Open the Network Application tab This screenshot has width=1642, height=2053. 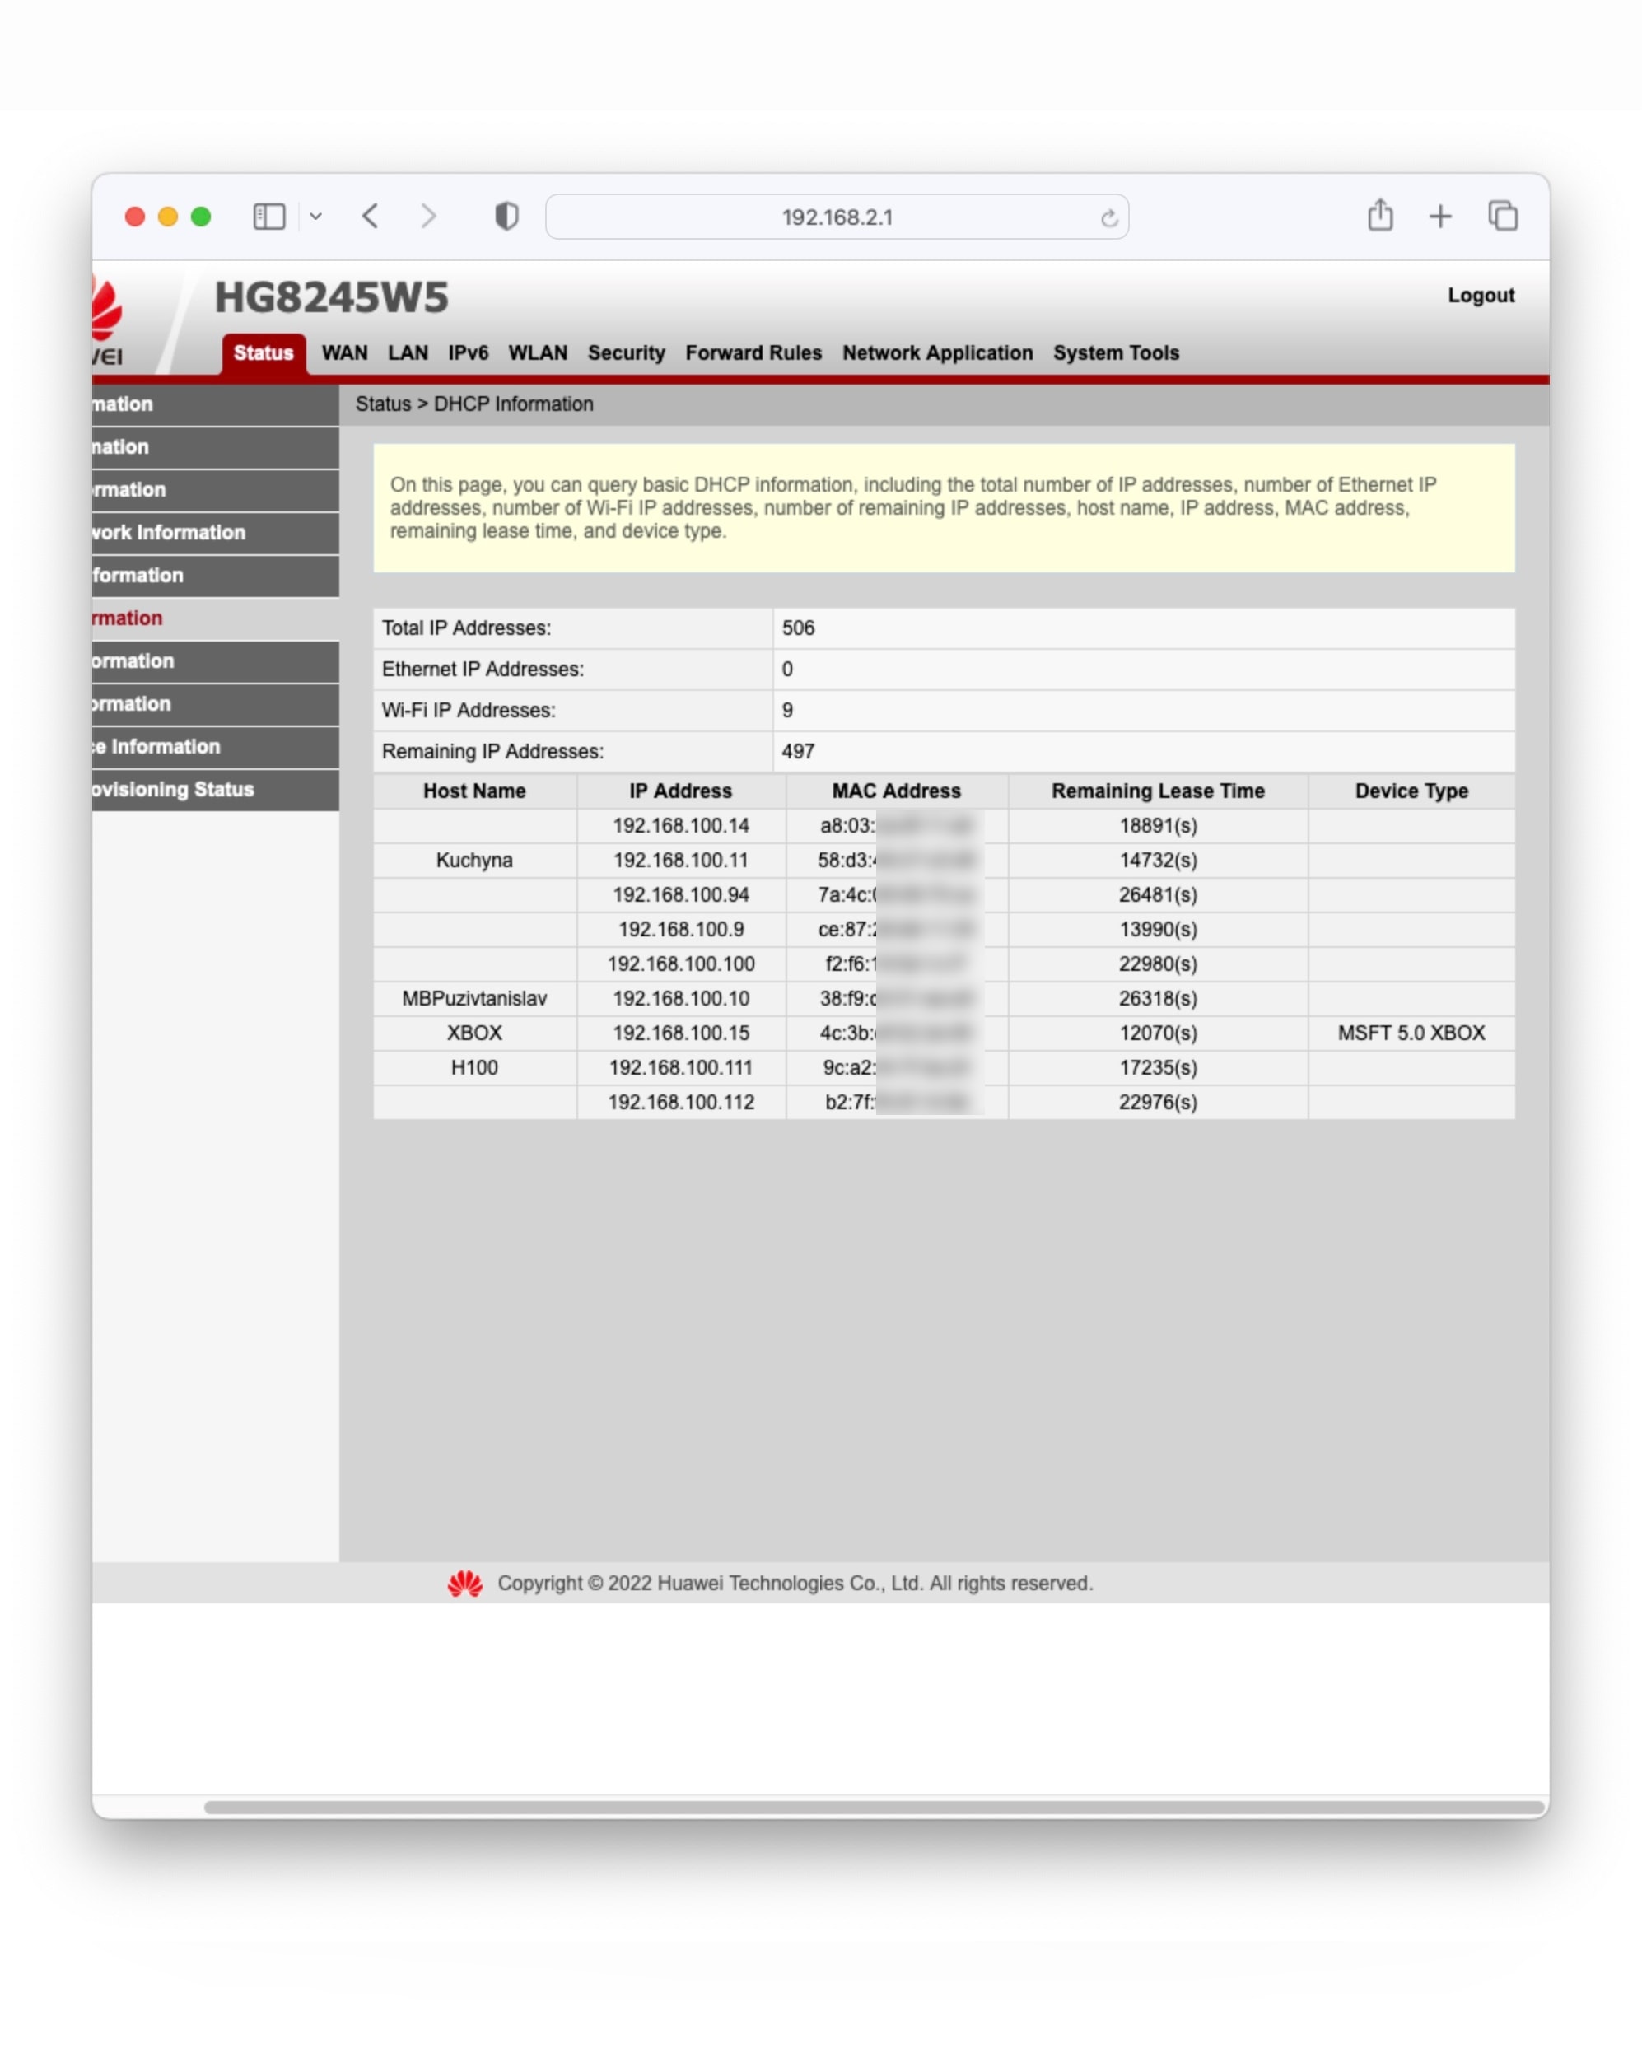[x=937, y=353]
